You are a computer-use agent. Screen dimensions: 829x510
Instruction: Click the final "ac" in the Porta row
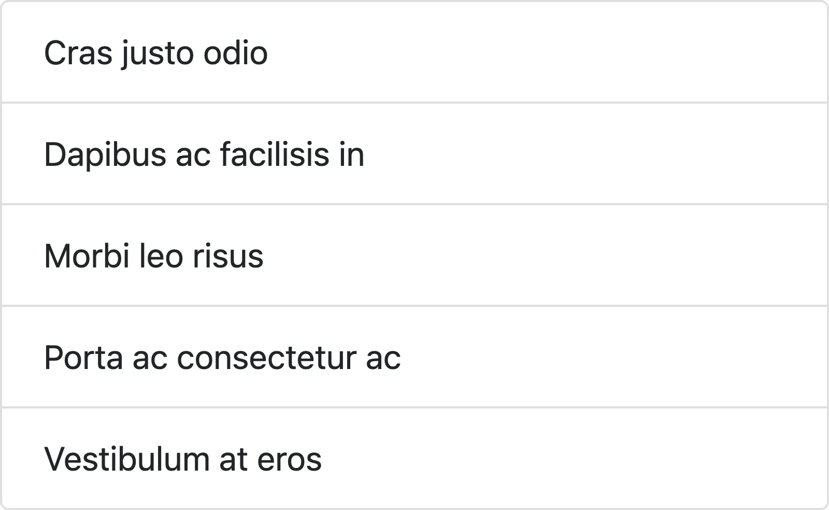383,359
